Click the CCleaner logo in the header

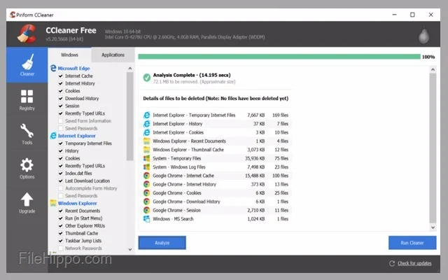27,34
